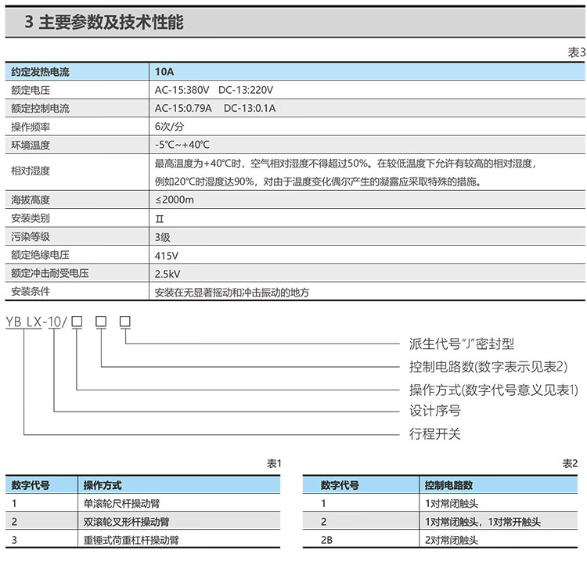Select the '设计序号' label
This screenshot has width=587, height=568.
(x=435, y=411)
